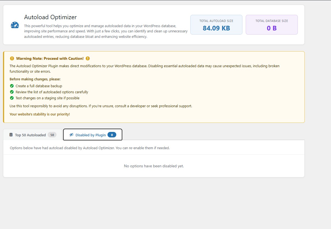The height and width of the screenshot is (229, 331).
Task: Select the Total Autoload Size card
Action: pos(216,25)
